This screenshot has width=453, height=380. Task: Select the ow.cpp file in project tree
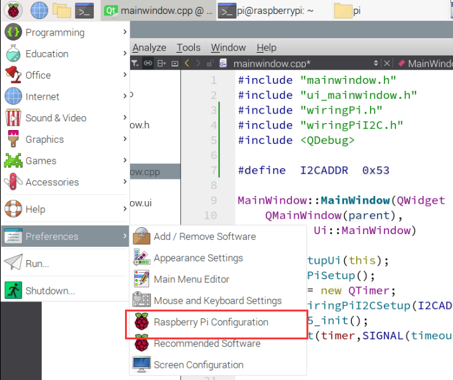tap(155, 172)
